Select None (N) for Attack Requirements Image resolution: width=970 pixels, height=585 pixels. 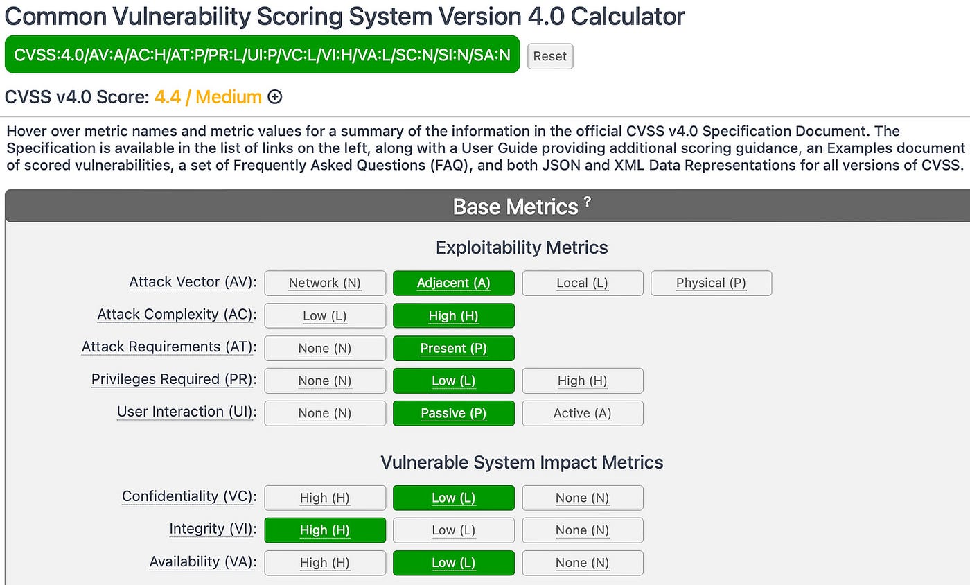(325, 348)
